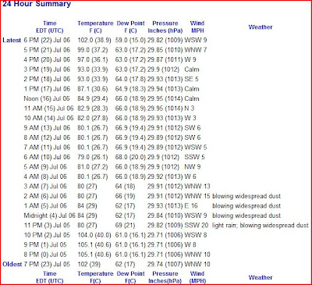
Task: Click wind value WNW 13
Action: point(197,187)
